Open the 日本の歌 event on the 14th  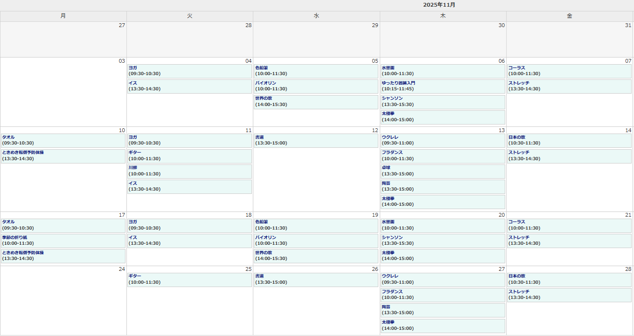pos(569,141)
